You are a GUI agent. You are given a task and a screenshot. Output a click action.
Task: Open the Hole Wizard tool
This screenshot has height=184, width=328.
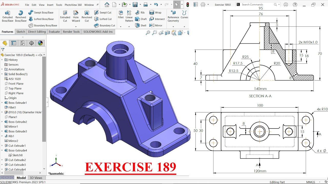[76, 16]
